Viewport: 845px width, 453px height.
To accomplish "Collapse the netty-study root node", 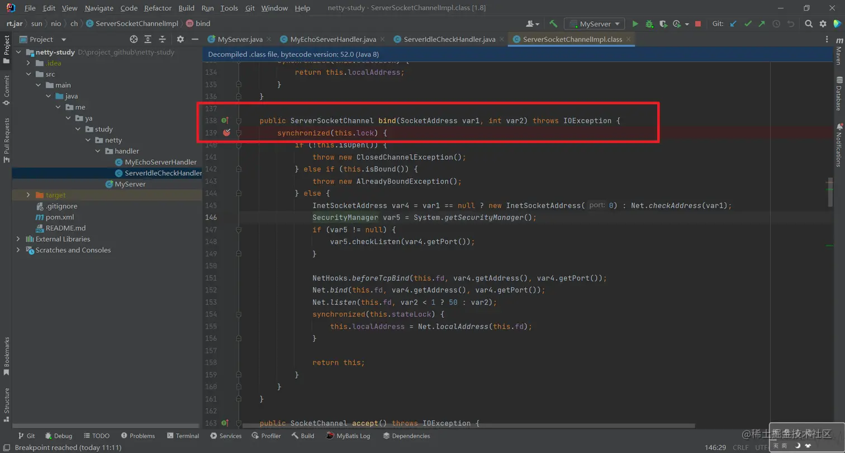I will pyautogui.click(x=18, y=52).
